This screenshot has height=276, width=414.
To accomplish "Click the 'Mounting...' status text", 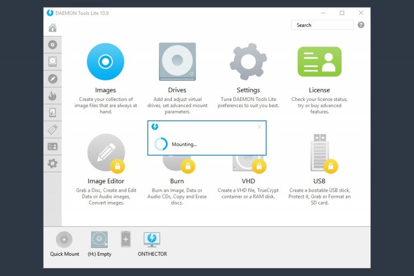I will click(184, 144).
